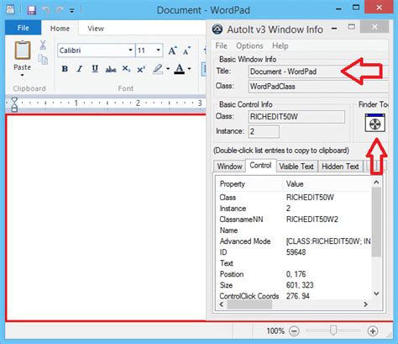This screenshot has height=344, width=398.
Task: Click the ClassnameNN value RICHEDIT50W2
Action: [312, 220]
